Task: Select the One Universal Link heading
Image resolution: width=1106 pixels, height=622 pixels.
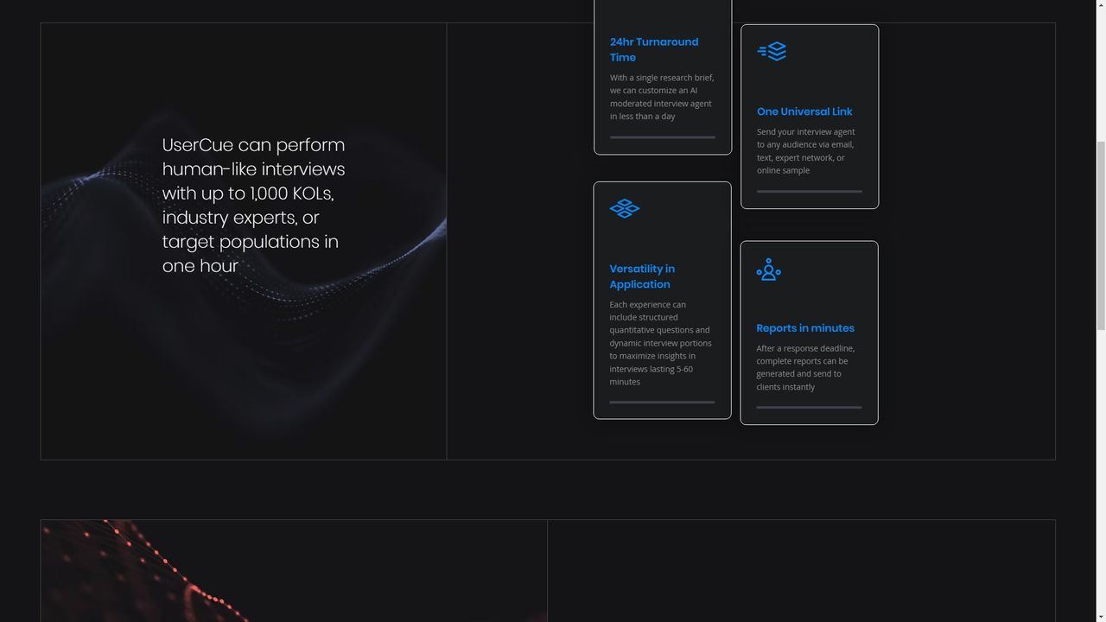Action: (x=804, y=111)
